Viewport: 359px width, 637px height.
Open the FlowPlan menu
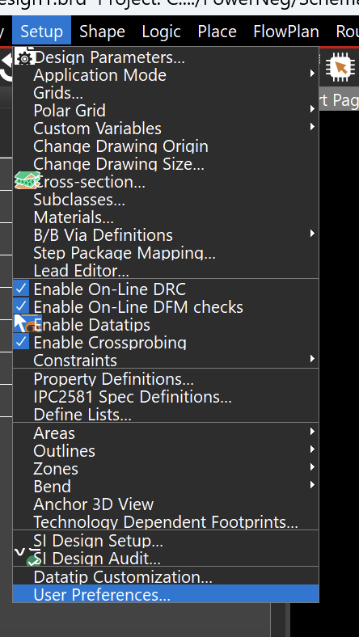(285, 32)
